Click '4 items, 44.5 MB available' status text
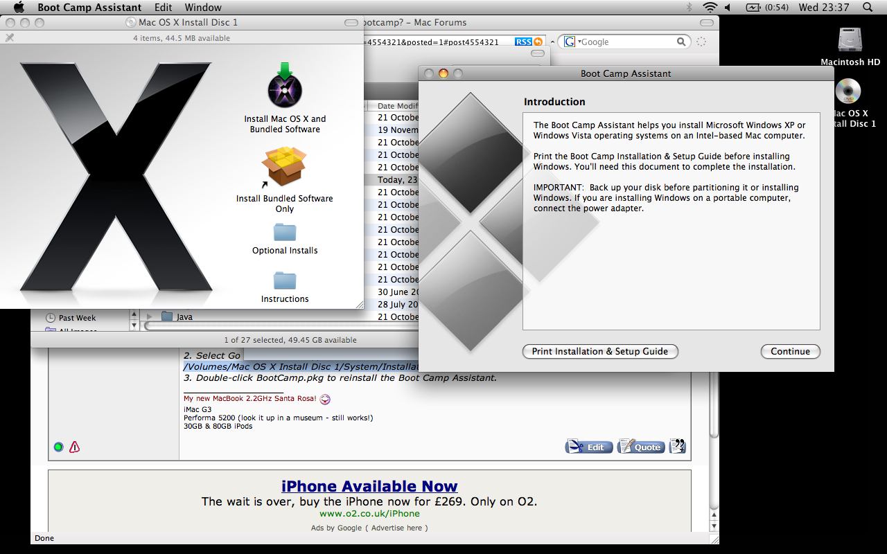This screenshot has width=887, height=554. (182, 38)
